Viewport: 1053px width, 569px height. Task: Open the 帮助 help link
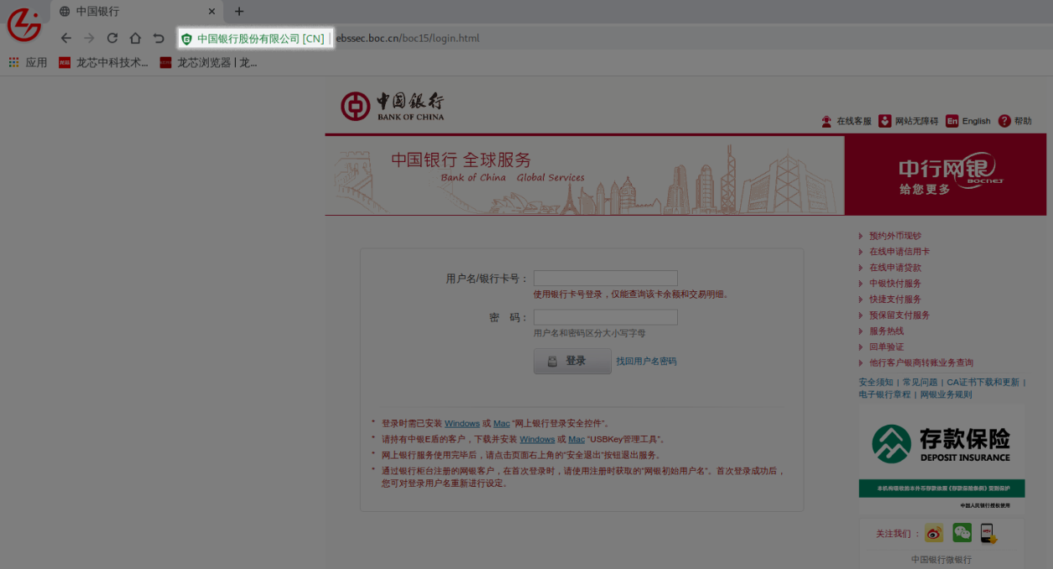tap(1015, 121)
